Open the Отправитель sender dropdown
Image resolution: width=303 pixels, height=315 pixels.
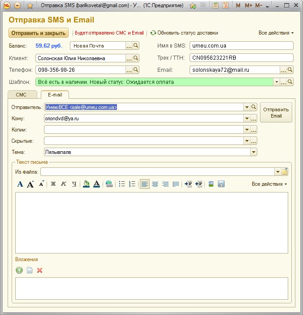click(x=247, y=107)
